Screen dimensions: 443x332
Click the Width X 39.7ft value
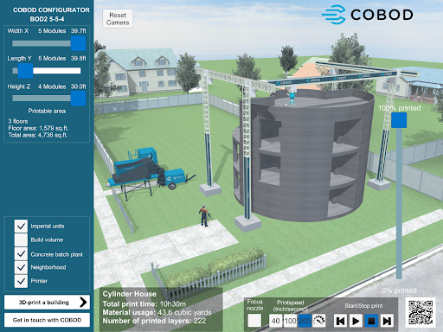78,31
